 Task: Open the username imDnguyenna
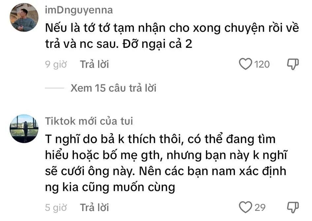[78, 10]
